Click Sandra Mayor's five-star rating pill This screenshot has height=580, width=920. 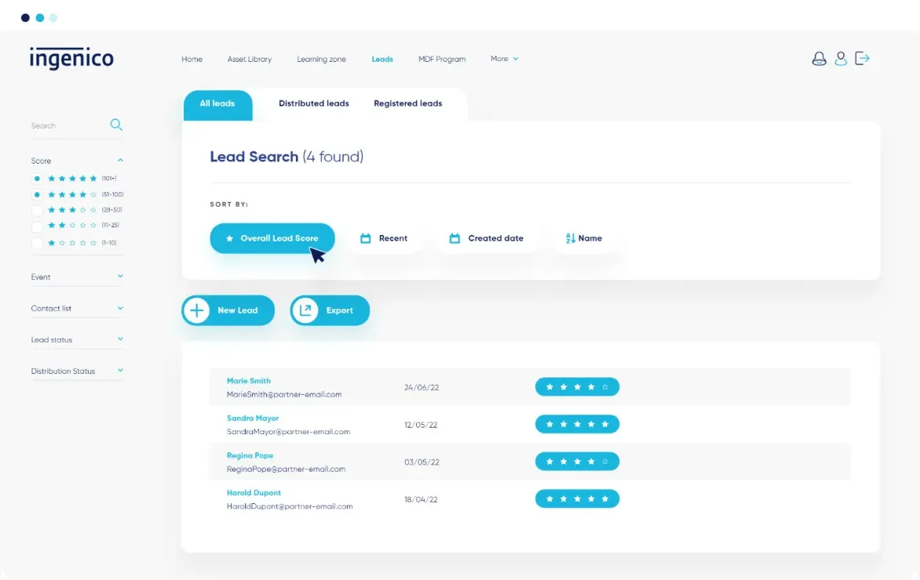point(577,423)
